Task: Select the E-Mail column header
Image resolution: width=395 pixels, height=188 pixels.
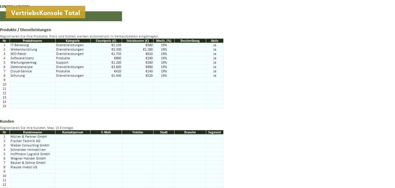Action: pyautogui.click(x=106, y=132)
